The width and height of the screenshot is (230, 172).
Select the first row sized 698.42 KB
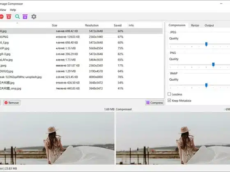pos(81,31)
